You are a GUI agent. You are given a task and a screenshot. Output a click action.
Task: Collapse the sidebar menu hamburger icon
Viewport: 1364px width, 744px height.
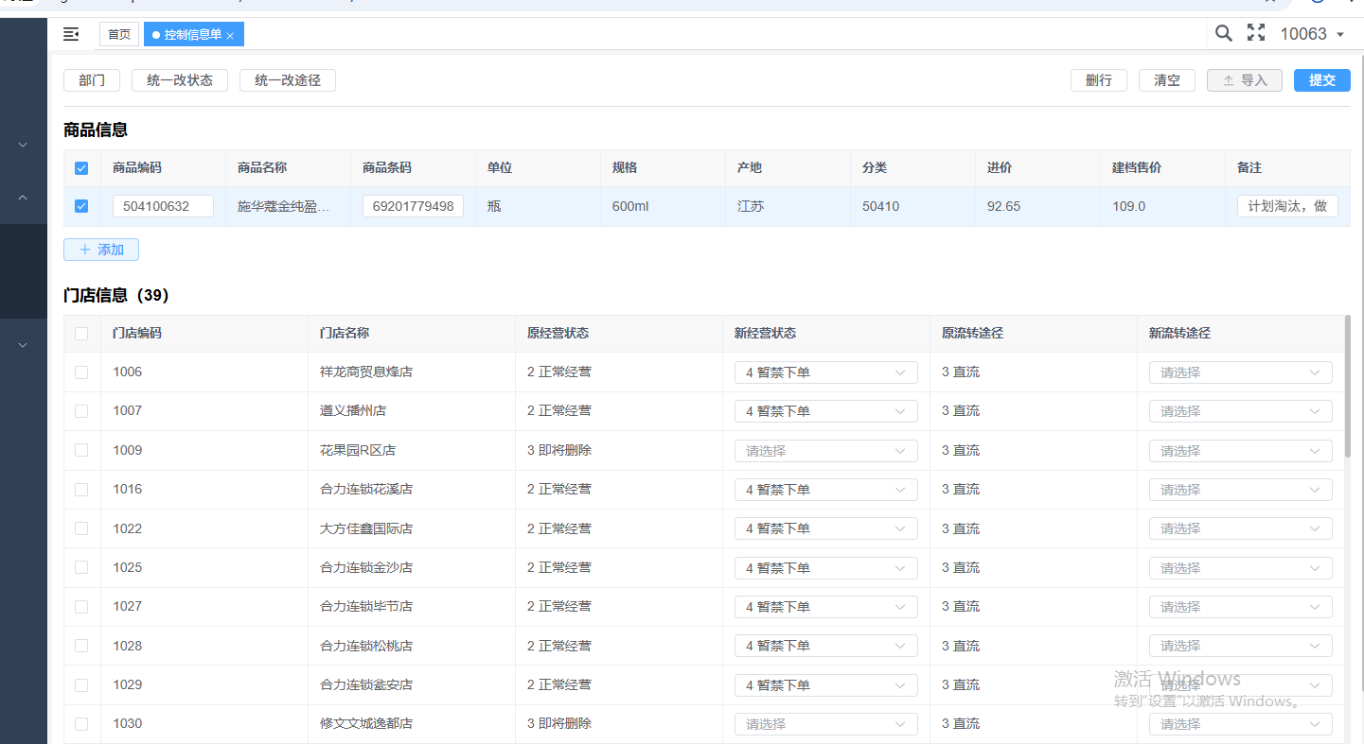point(71,34)
